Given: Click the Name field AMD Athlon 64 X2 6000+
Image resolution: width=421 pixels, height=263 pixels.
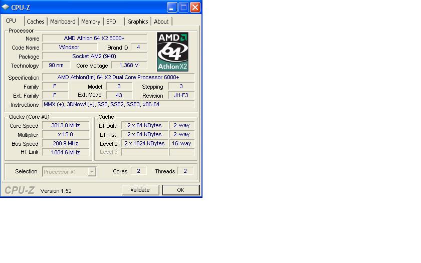Looking at the screenshot, I should pos(95,38).
